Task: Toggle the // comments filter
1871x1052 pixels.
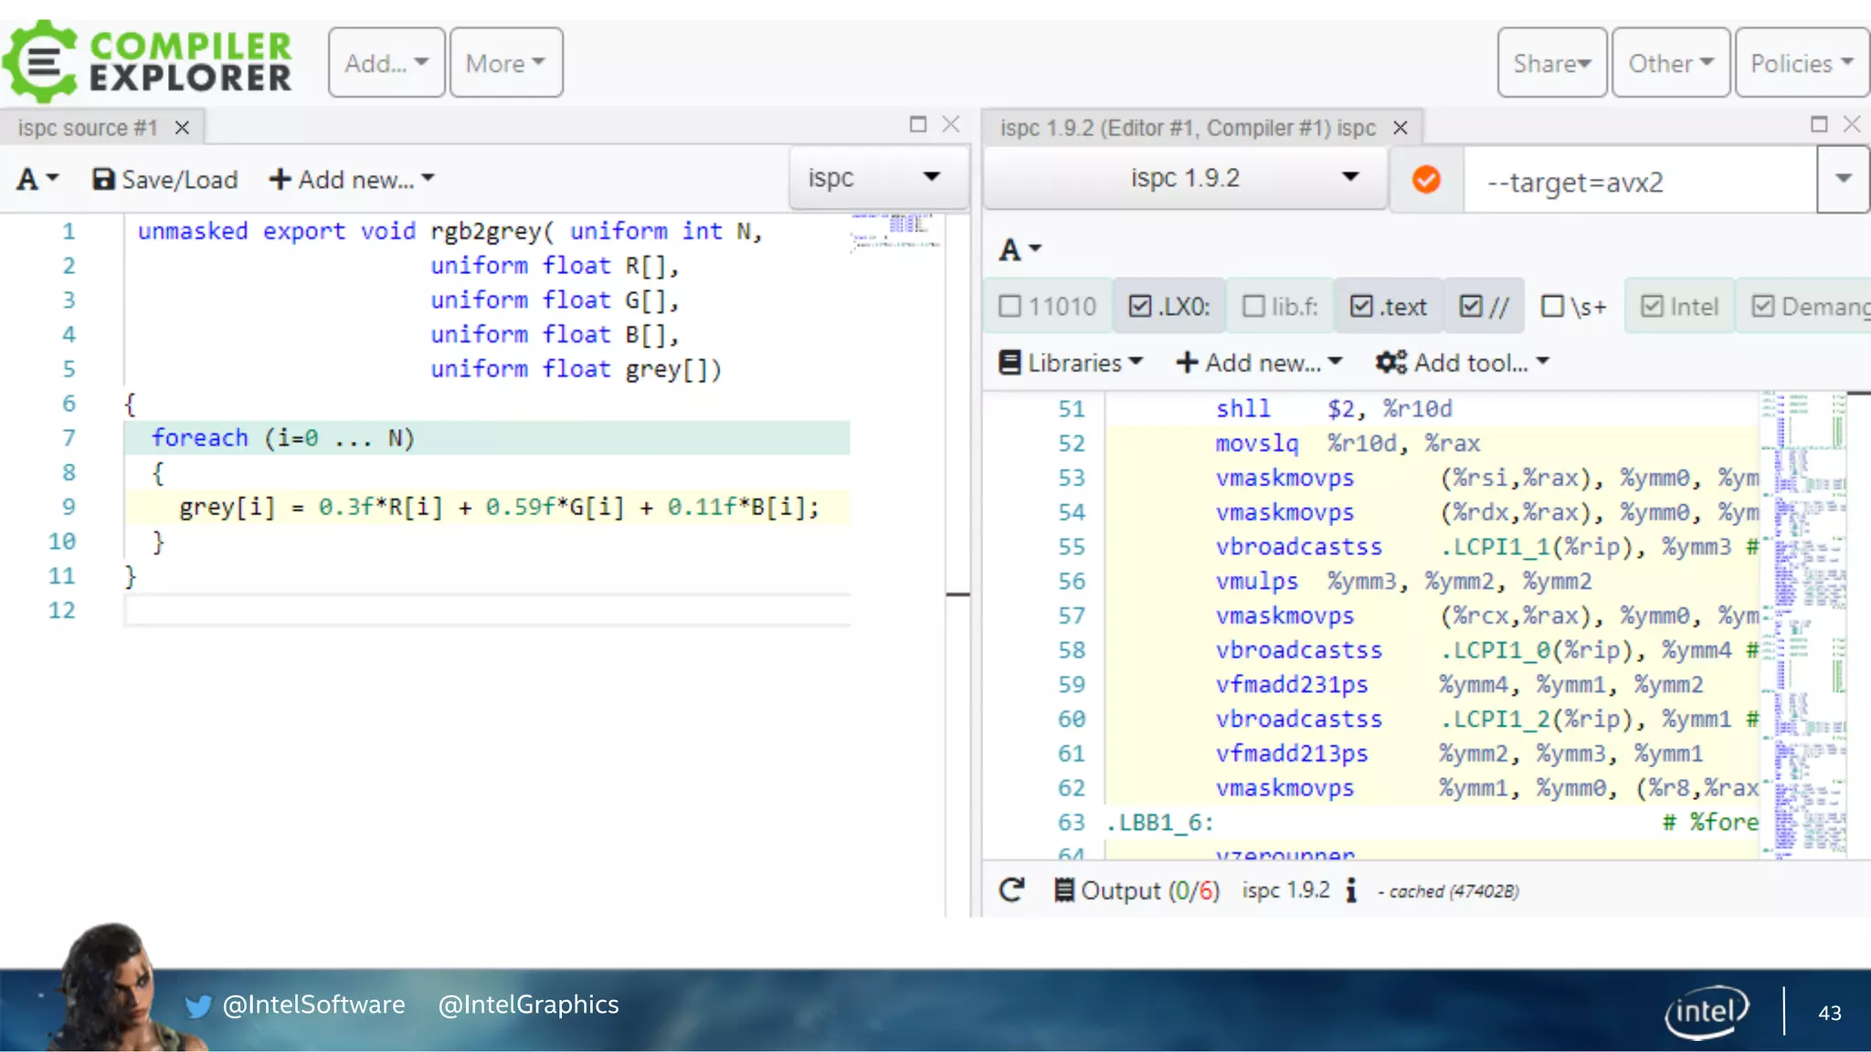Action: click(1484, 306)
